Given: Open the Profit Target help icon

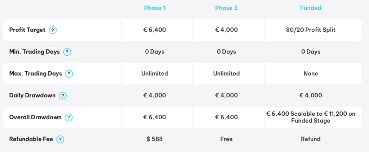Looking at the screenshot, I should point(53,30).
